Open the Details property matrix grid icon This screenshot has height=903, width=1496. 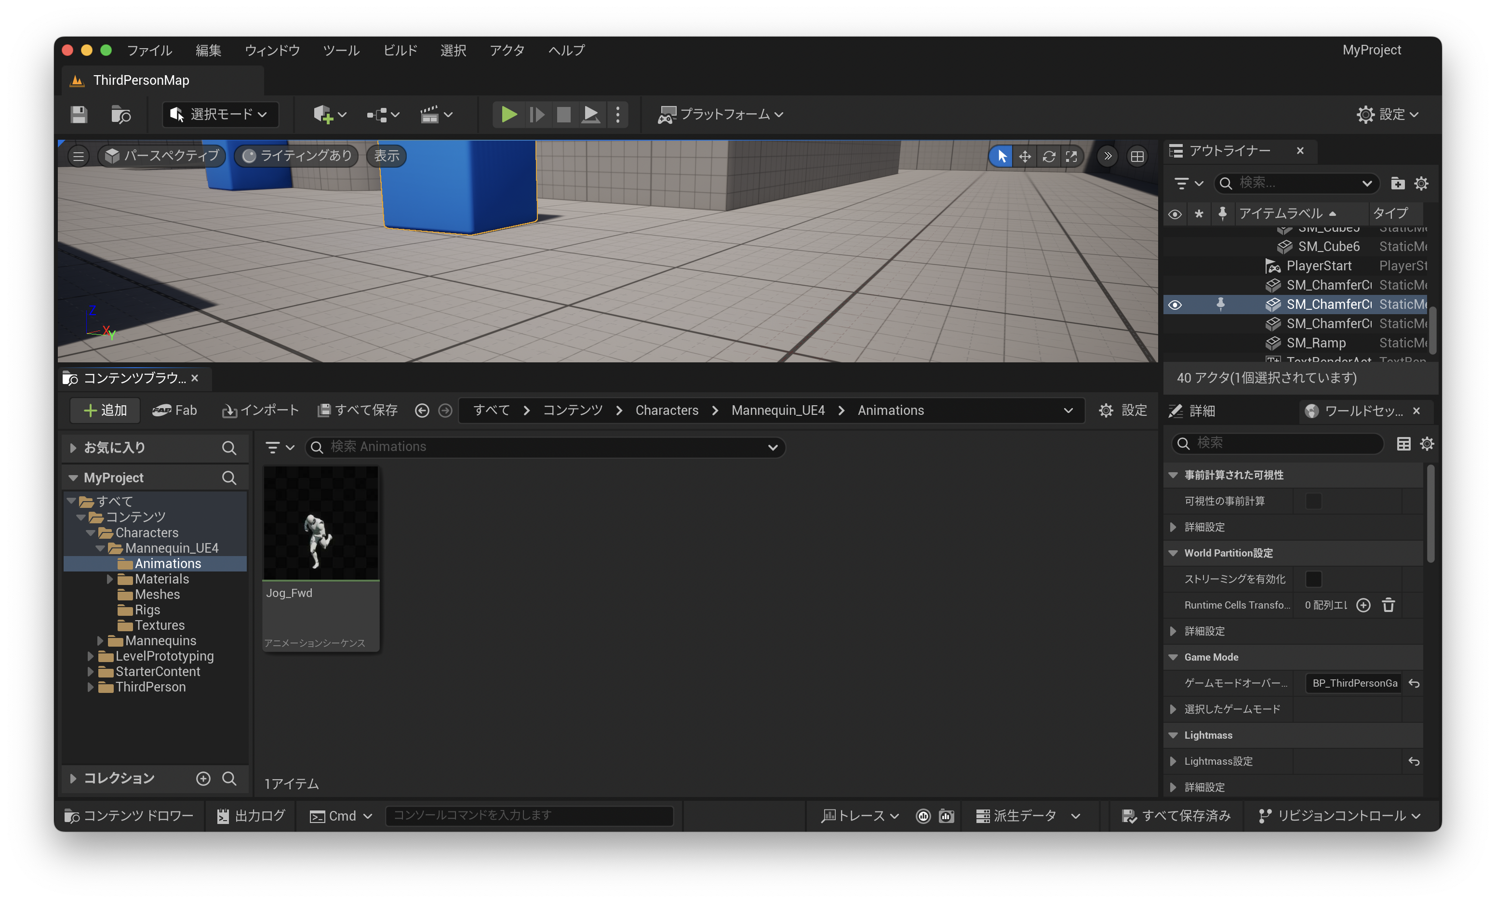[x=1404, y=444]
